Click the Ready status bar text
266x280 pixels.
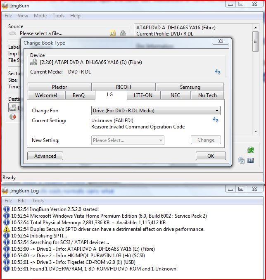(9, 178)
